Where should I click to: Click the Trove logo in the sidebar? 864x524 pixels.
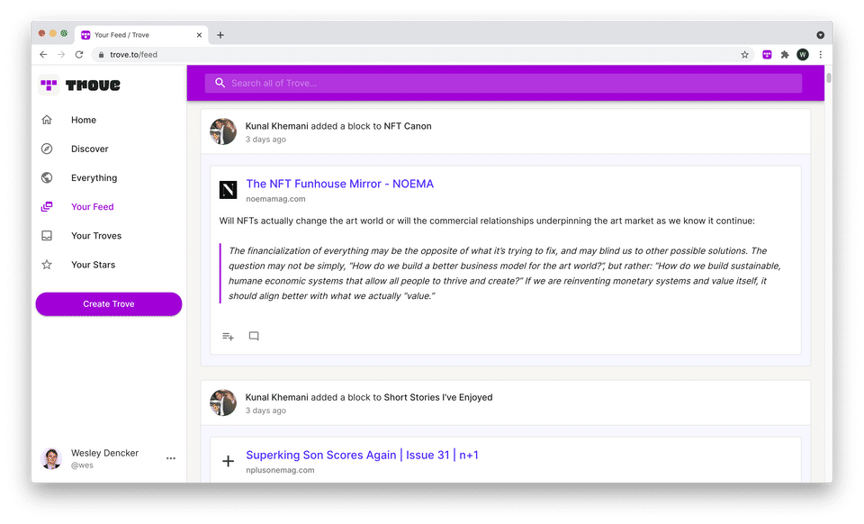pyautogui.click(x=80, y=85)
